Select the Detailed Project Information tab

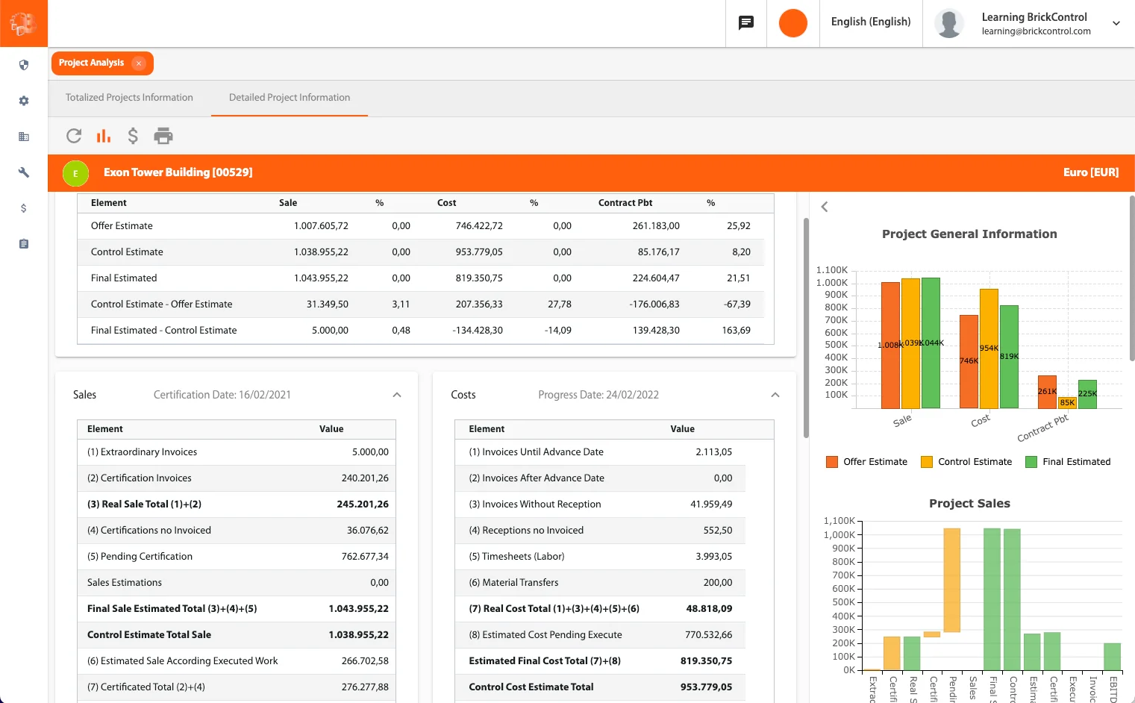[x=289, y=98]
